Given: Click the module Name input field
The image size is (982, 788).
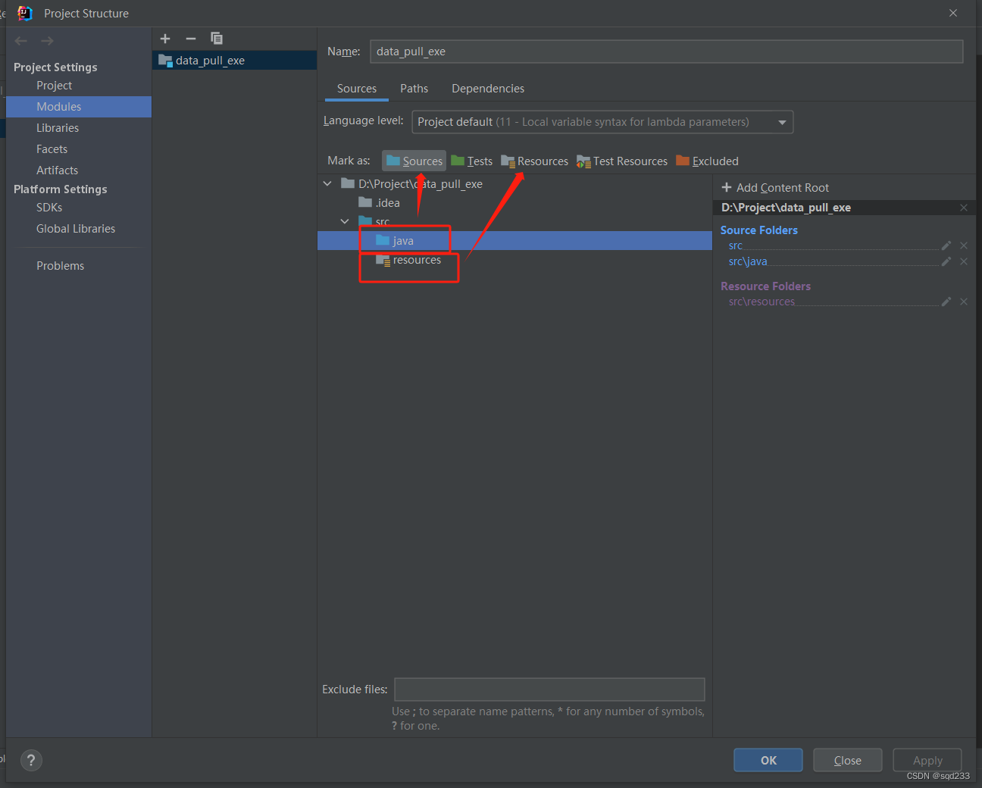Looking at the screenshot, I should (x=667, y=52).
